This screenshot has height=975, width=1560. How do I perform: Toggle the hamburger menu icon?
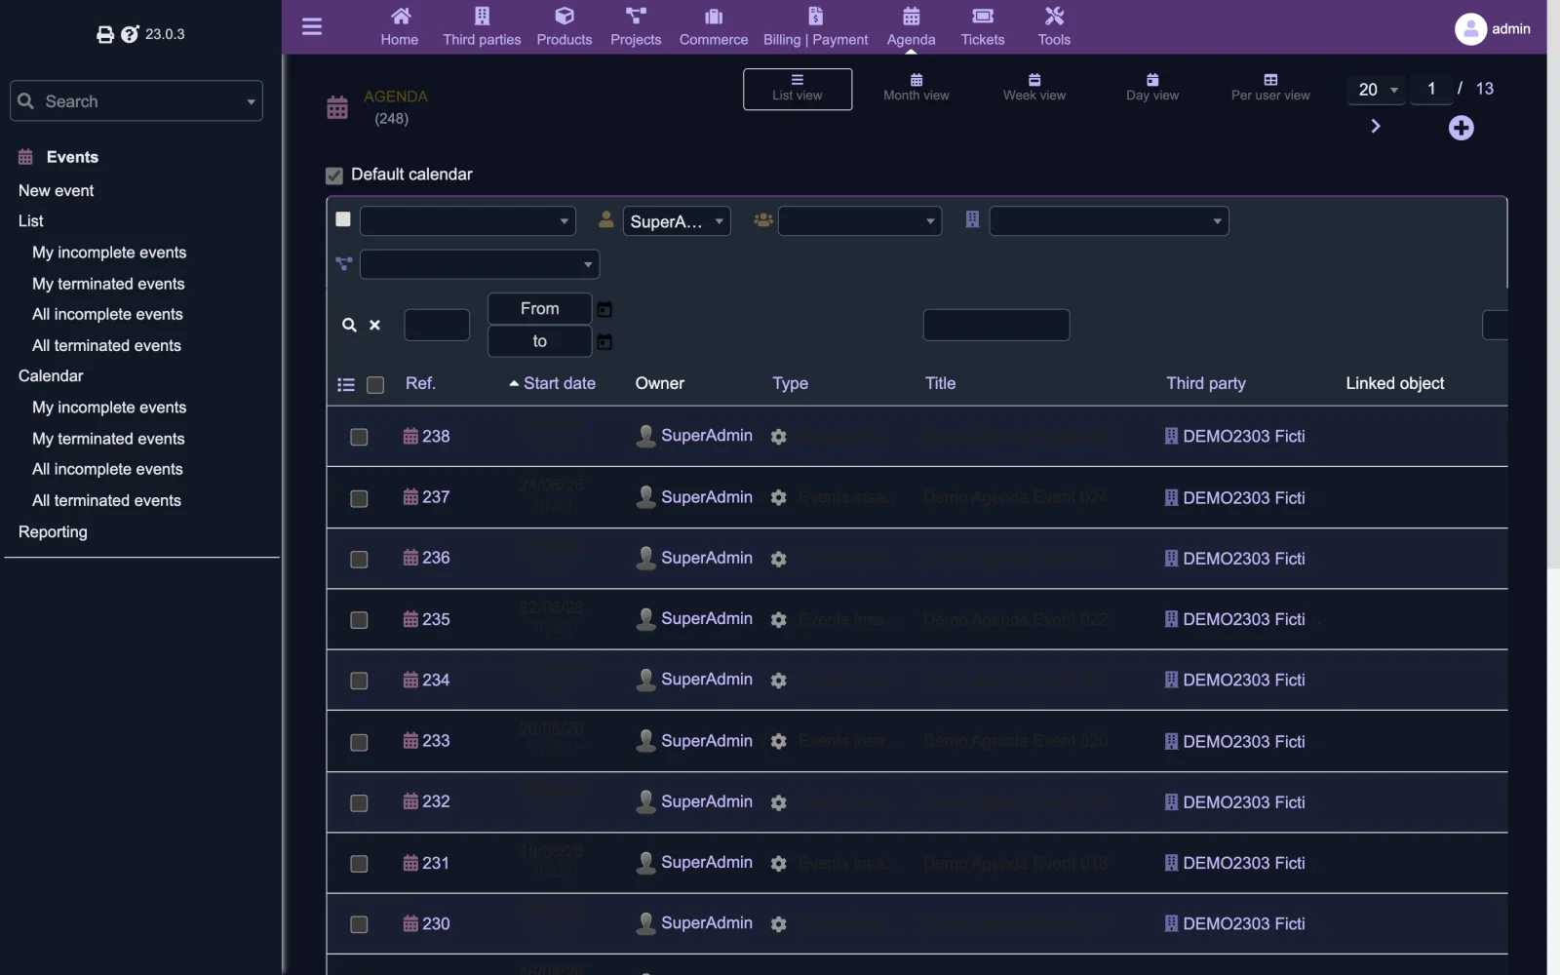pos(312,27)
